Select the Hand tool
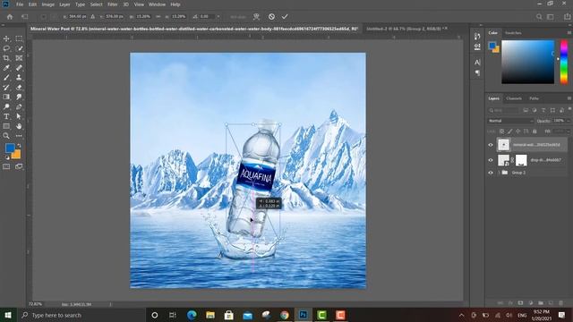This screenshot has width=573, height=322. (19, 126)
